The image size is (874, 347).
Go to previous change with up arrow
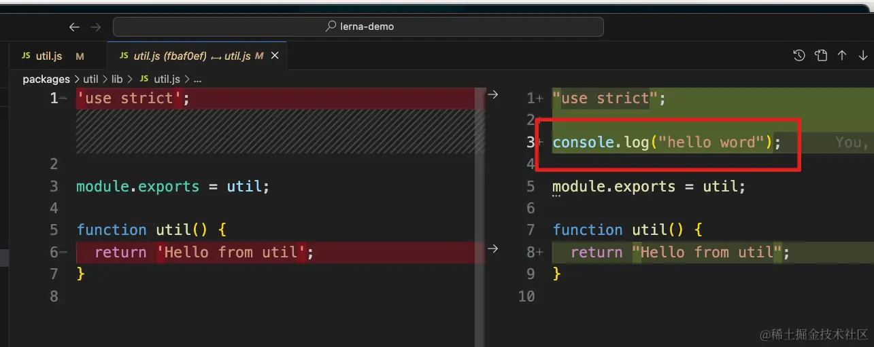click(x=842, y=56)
